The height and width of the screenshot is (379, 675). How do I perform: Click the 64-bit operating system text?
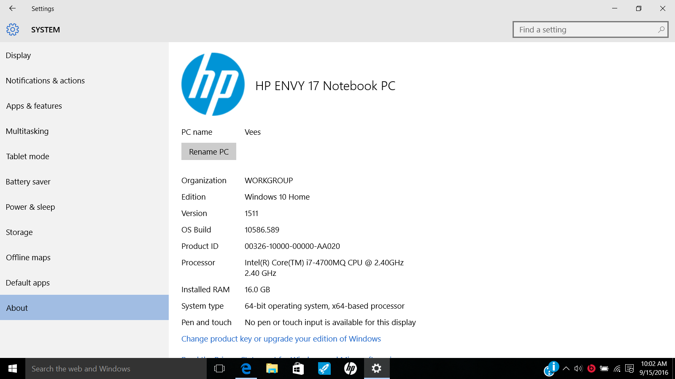click(x=324, y=306)
